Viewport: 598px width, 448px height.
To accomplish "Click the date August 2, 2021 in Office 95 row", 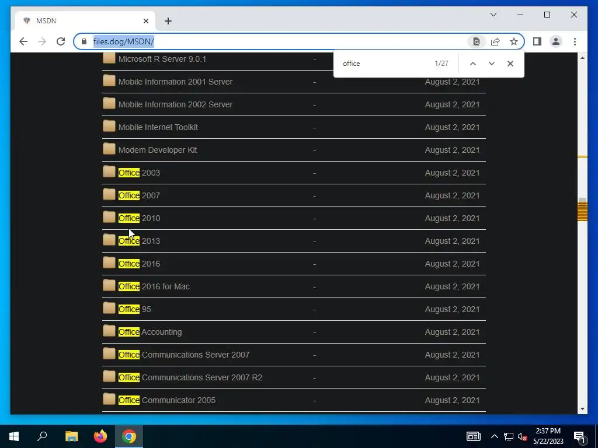I will coord(453,309).
